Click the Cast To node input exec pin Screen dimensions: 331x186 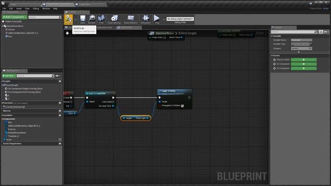pyautogui.click(x=87, y=98)
